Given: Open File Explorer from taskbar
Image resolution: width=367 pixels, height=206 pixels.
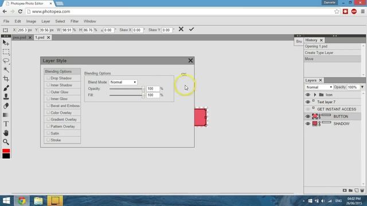Looking at the screenshot, I should (x=38, y=201).
